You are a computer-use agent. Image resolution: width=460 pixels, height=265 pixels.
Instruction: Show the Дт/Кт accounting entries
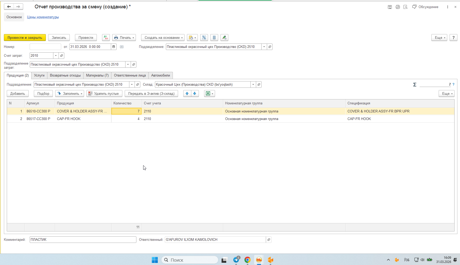(106, 37)
